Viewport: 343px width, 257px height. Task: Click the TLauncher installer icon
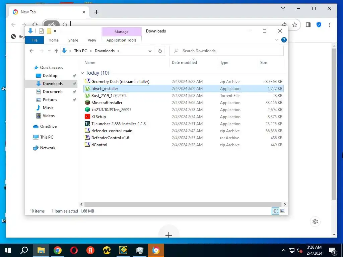[87, 123]
